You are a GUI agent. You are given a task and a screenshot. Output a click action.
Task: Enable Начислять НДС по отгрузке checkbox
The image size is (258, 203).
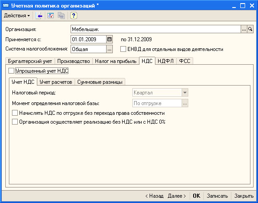(15, 113)
